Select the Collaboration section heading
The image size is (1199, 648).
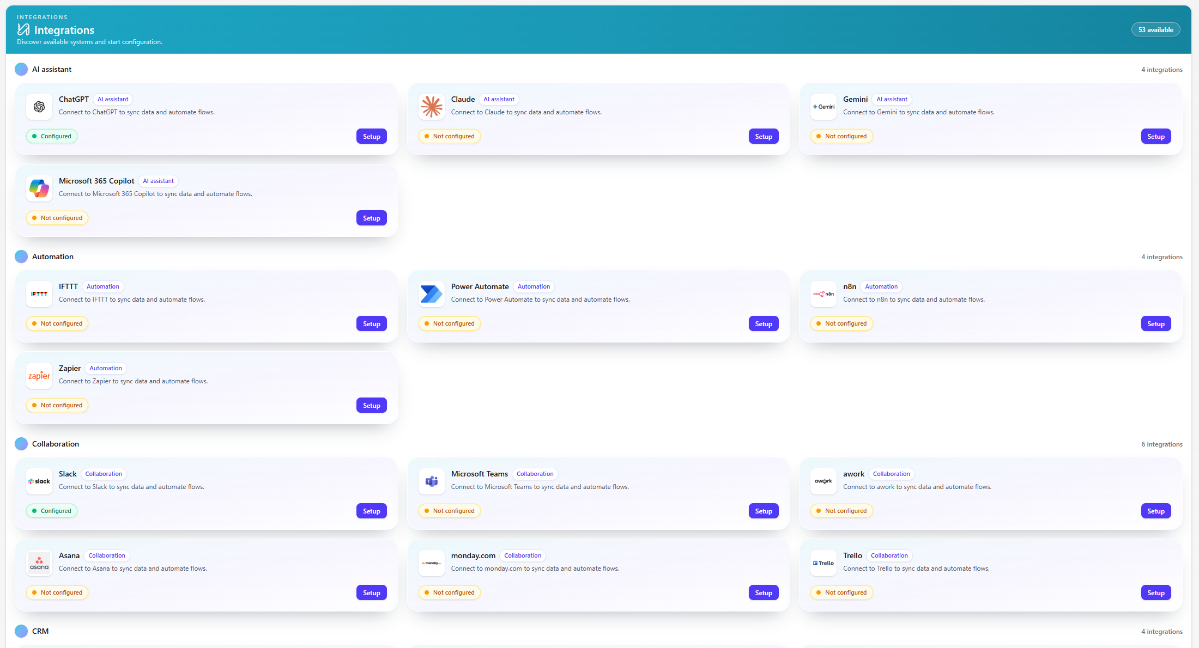56,444
